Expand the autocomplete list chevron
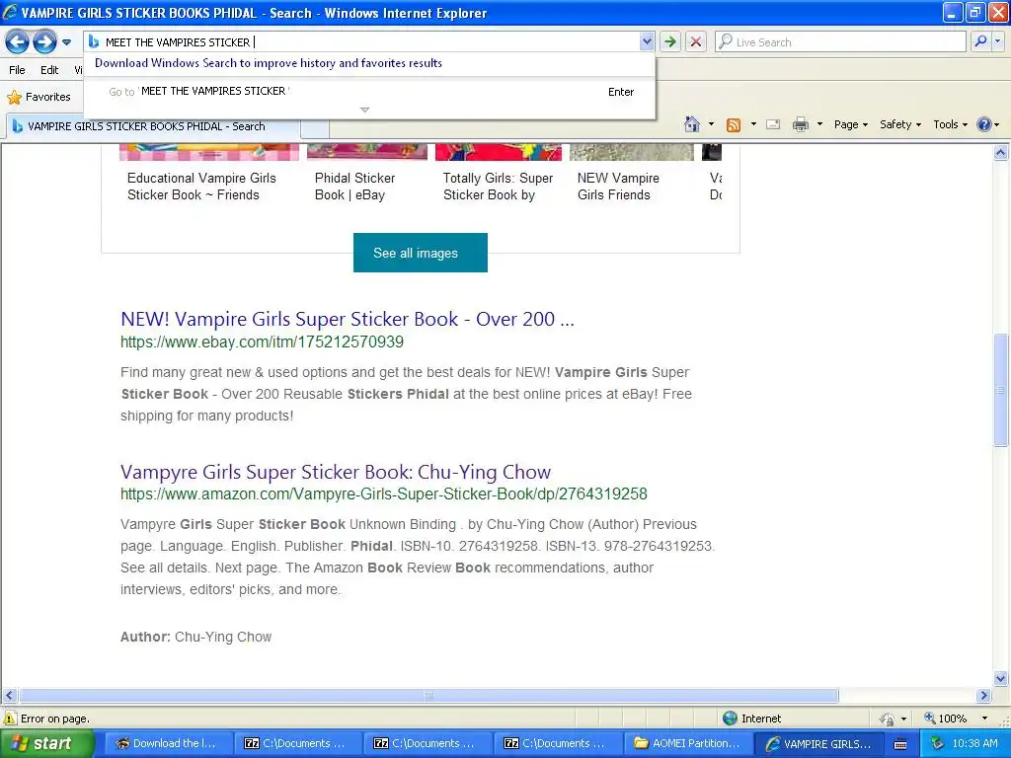The width and height of the screenshot is (1011, 758). pyautogui.click(x=365, y=110)
